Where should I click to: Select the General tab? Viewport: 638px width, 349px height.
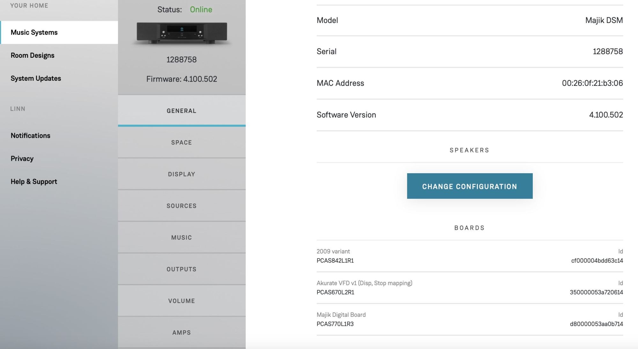point(182,111)
